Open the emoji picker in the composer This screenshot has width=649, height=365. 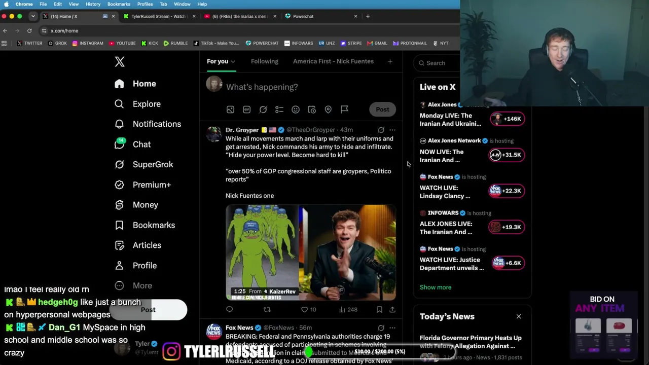coord(296,109)
